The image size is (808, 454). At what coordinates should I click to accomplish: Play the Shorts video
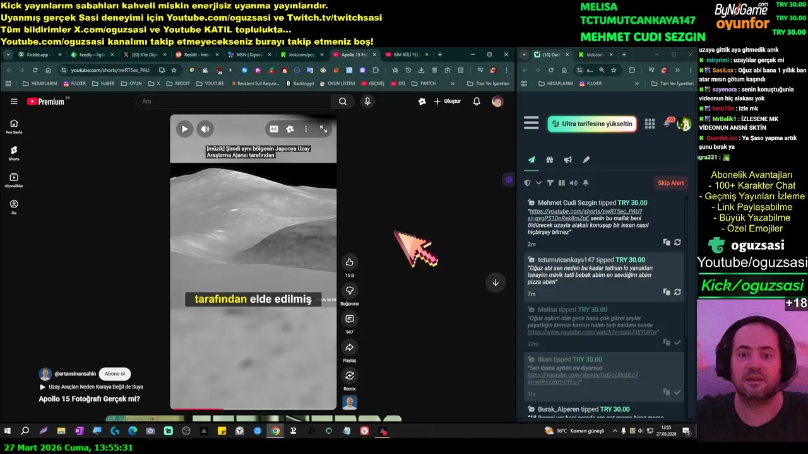click(184, 129)
